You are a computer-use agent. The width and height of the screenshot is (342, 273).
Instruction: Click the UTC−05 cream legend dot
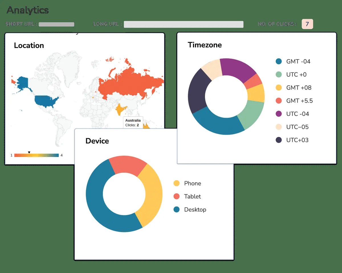click(x=279, y=127)
